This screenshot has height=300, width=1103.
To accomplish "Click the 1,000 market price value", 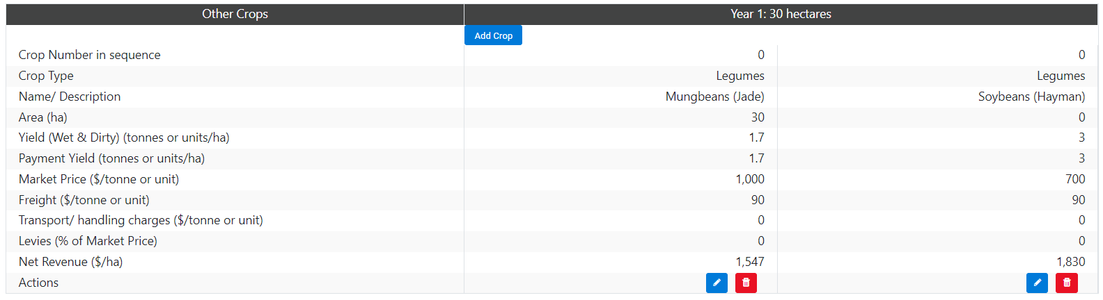I will coord(749,179).
